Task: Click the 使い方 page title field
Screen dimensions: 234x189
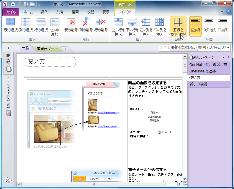Action: click(50, 62)
